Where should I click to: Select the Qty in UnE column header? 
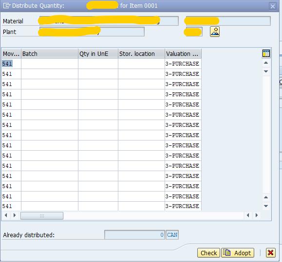click(x=98, y=53)
